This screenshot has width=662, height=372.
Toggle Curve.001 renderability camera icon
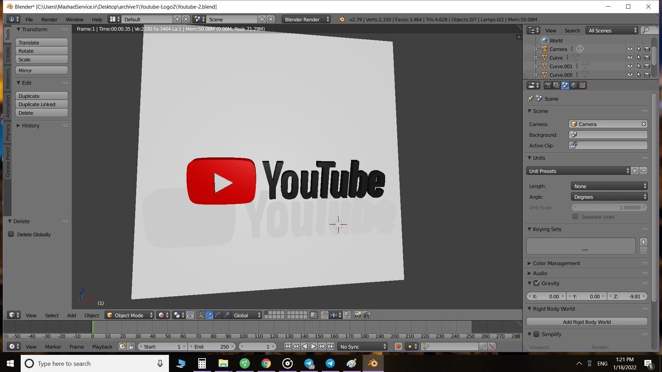pos(647,66)
